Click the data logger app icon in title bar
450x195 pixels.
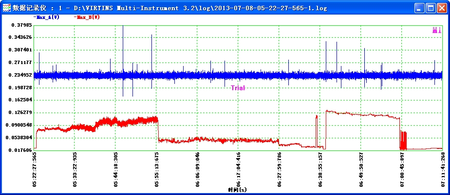pos(6,8)
